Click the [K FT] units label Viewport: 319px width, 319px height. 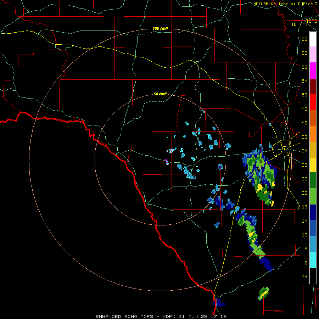300,24
